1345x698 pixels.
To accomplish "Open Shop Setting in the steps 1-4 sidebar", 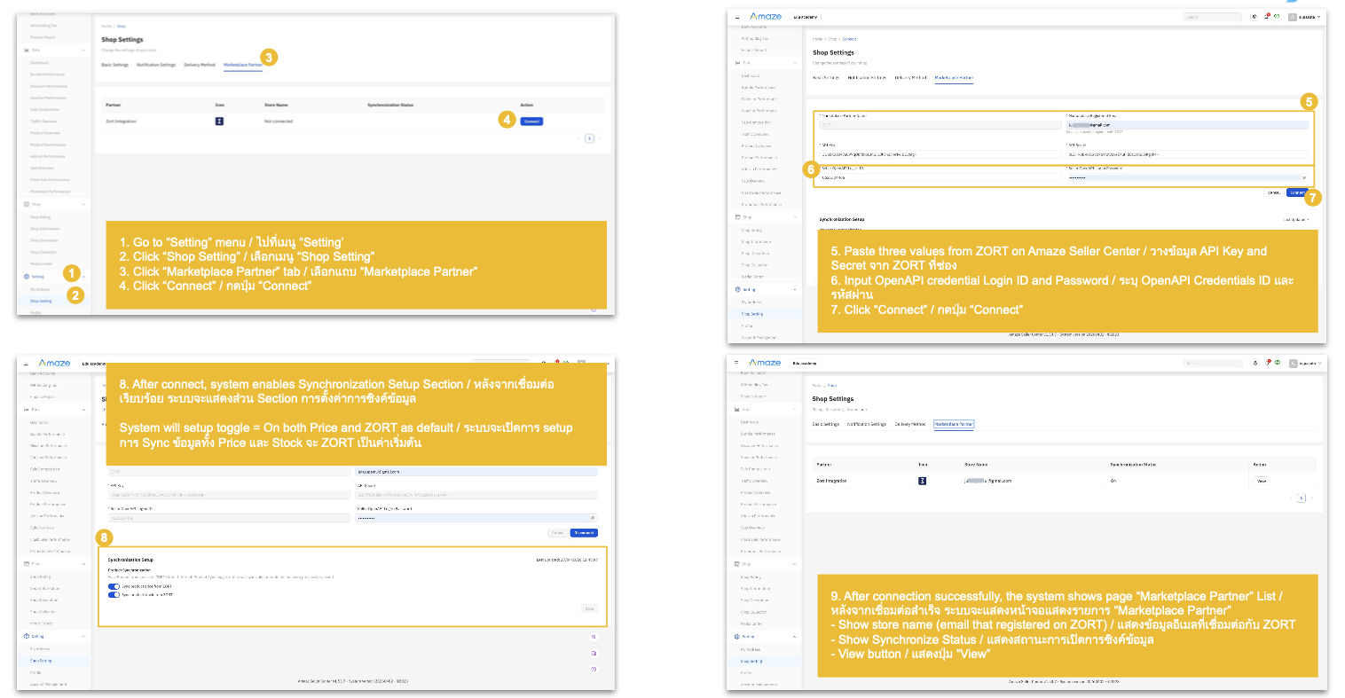I will 41,301.
